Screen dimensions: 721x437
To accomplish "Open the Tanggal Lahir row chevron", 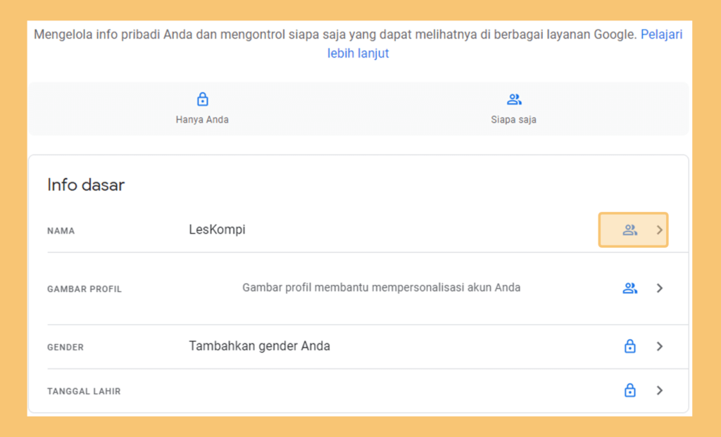I will click(x=659, y=390).
